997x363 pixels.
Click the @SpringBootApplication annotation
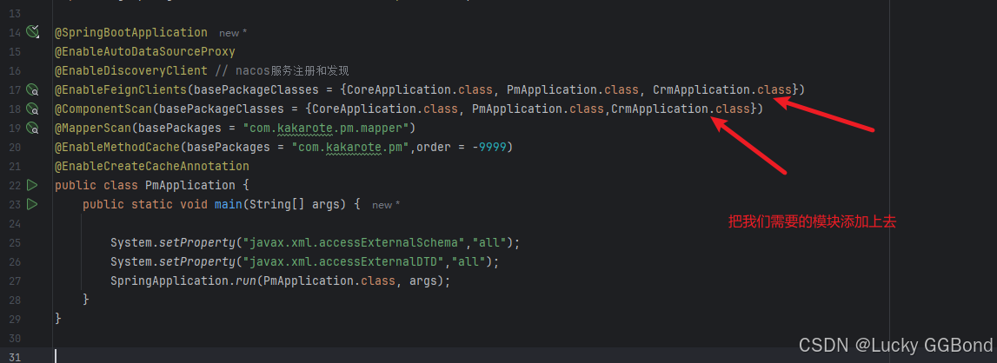131,32
